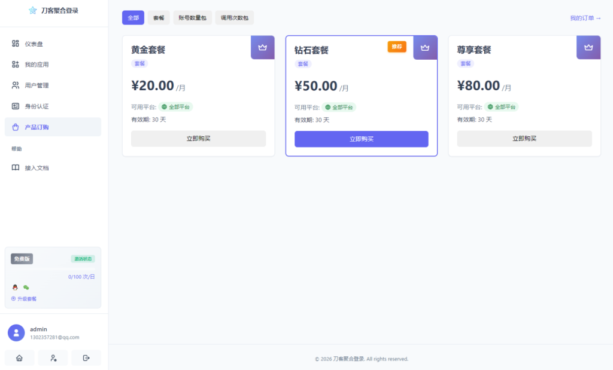This screenshot has width=613, height=370.
Task: Click the home icon at bottom left
Action: pos(20,357)
